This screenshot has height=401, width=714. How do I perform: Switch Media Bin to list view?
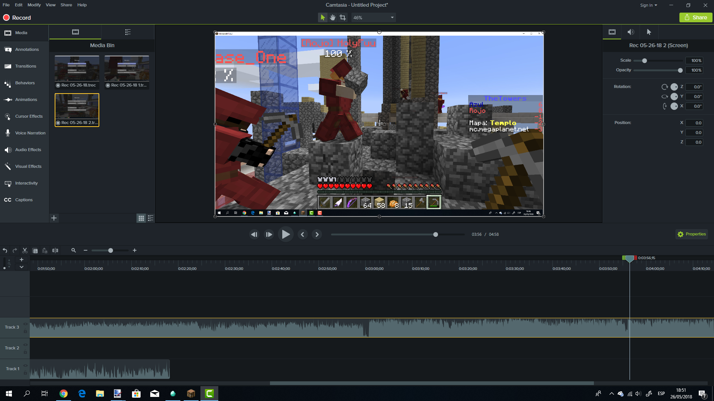coord(151,218)
